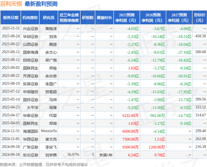Click the -17.95亿 value
This screenshot has height=167, width=207.
pos(184,92)
